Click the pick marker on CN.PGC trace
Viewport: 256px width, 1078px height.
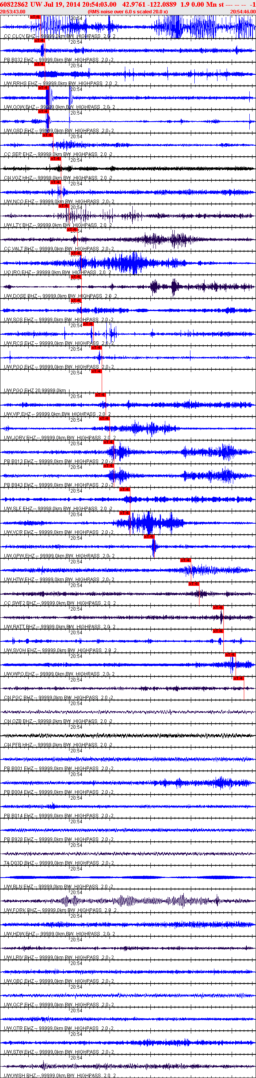coord(238,678)
